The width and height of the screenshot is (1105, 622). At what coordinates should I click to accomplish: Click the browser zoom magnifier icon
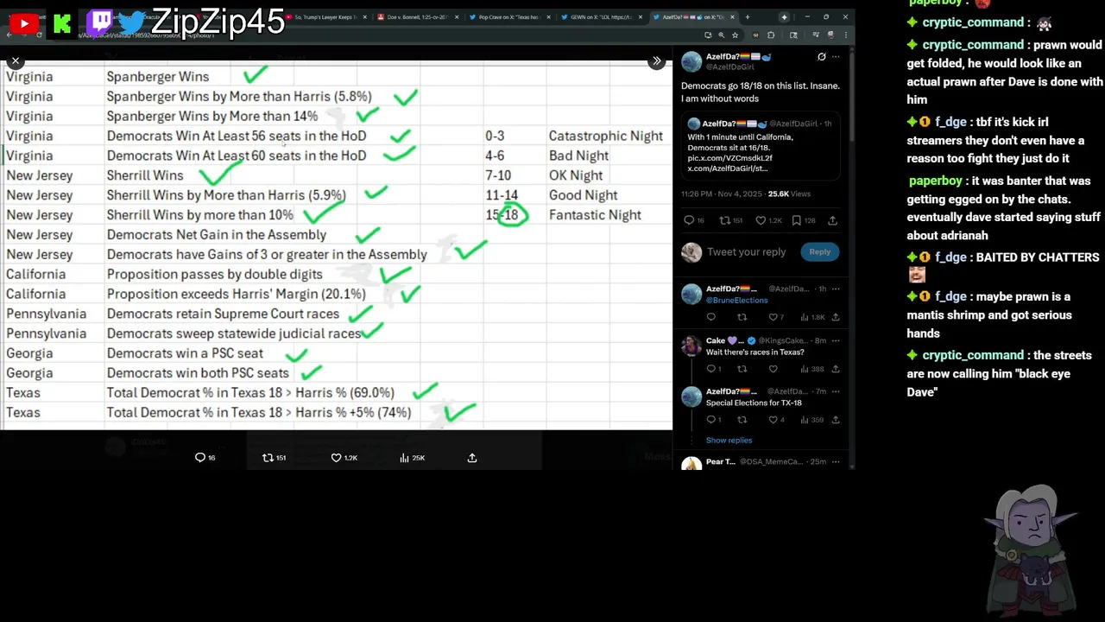click(x=721, y=35)
